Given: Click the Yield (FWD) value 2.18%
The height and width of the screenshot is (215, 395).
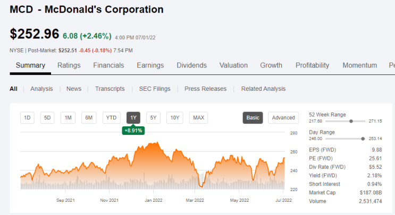Looking at the screenshot, I should point(375,176).
